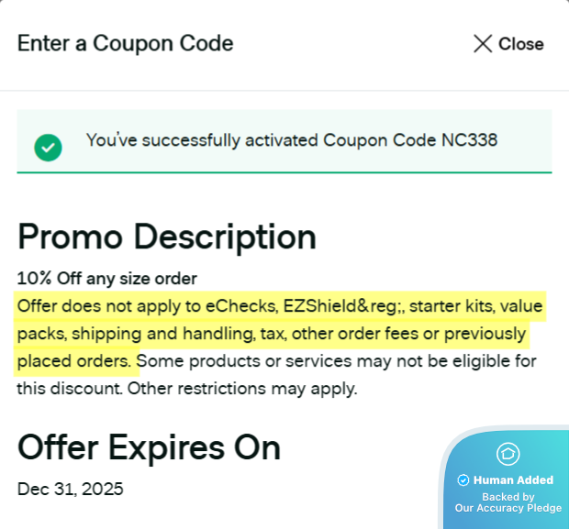Click the house icon in blue badge
This screenshot has height=529, width=569.
point(507,453)
